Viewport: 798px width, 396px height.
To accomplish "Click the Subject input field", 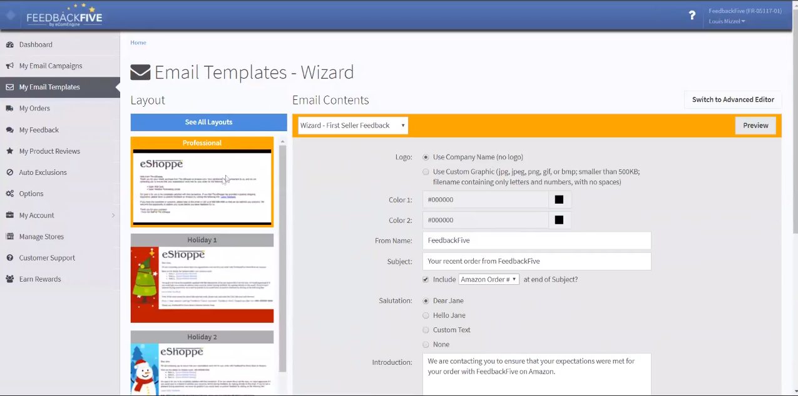I will (x=537, y=261).
